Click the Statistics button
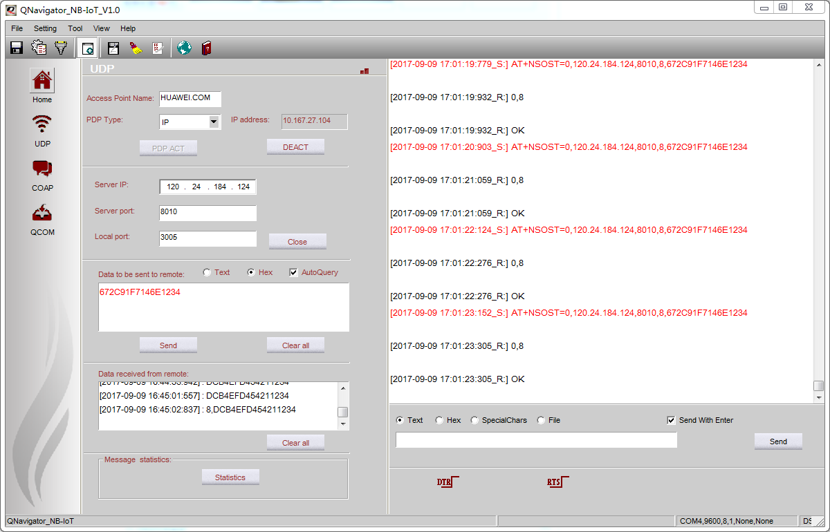The width and height of the screenshot is (830, 532). tap(230, 477)
